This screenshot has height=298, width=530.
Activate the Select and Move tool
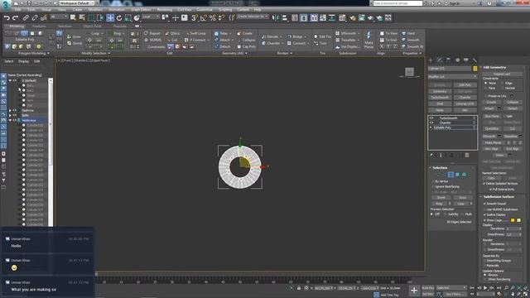click(110, 18)
